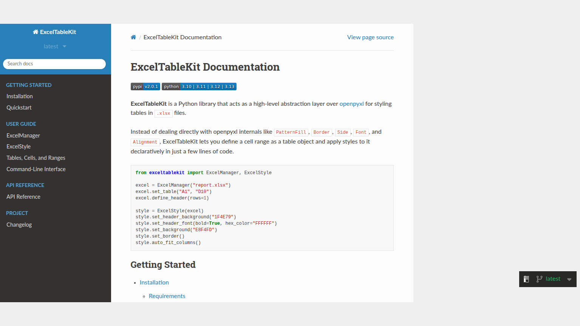The height and width of the screenshot is (326, 580).
Task: Open Tables, Cells, and Ranges page
Action: 36,158
